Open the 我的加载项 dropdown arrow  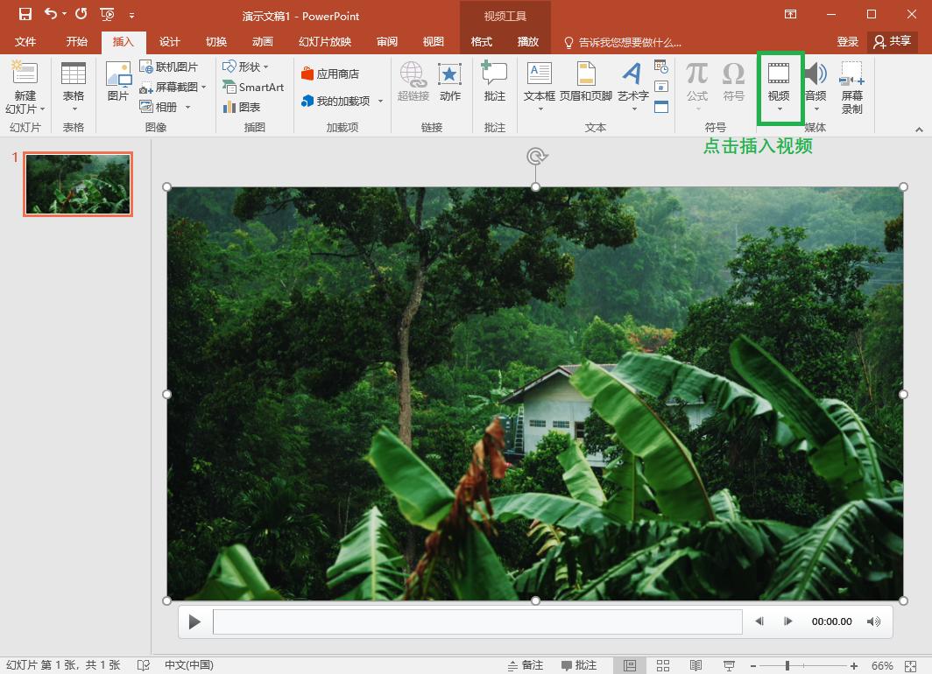tap(380, 102)
